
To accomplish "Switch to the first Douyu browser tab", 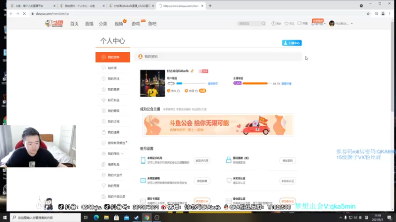I will tap(32, 6).
